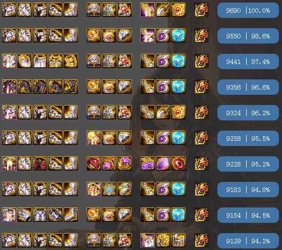Select the flame dragon icon in 9356 row
This screenshot has width=282, height=250.
tap(202, 87)
